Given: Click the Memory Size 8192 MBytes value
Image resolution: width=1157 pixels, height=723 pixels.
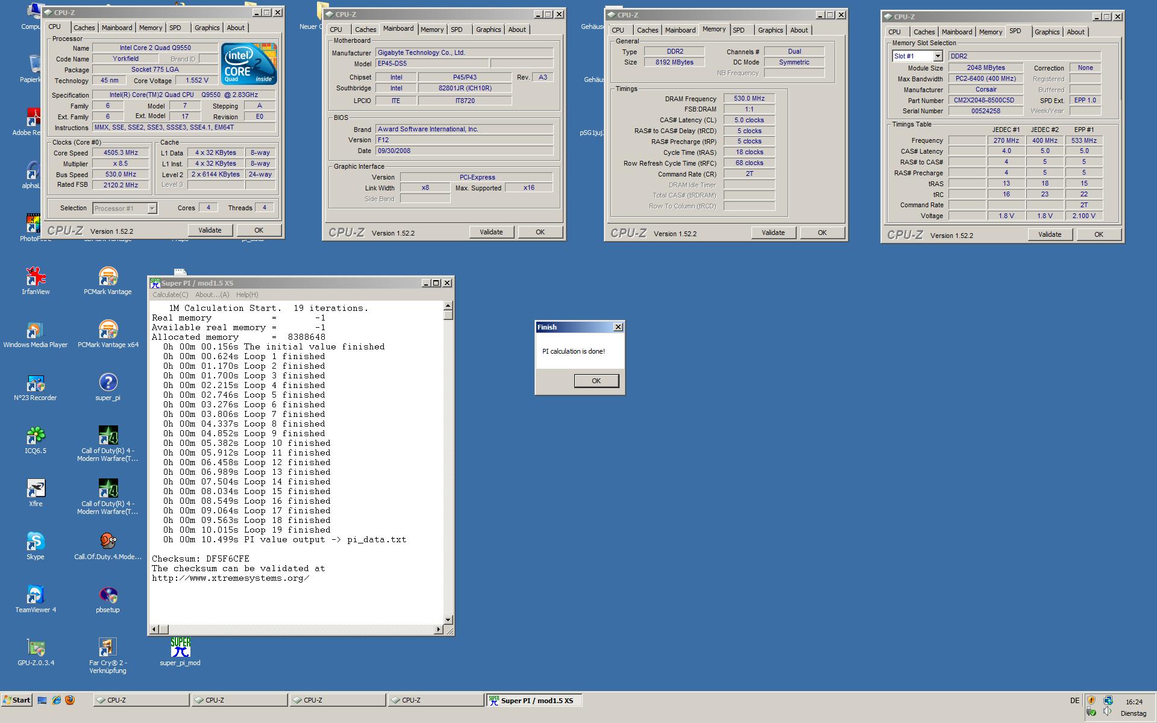Looking at the screenshot, I should [x=674, y=62].
